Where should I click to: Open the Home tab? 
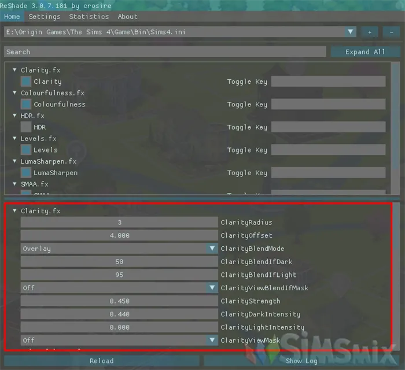(12, 17)
